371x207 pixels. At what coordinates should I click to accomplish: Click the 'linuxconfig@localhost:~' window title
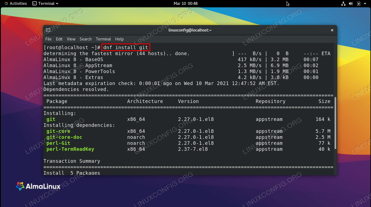190,30
